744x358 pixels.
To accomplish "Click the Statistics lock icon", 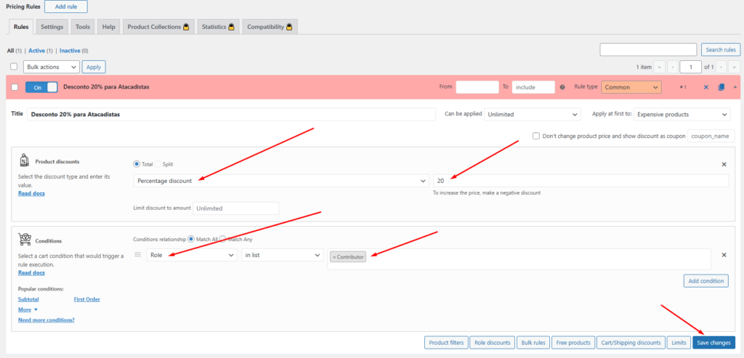I will (232, 27).
